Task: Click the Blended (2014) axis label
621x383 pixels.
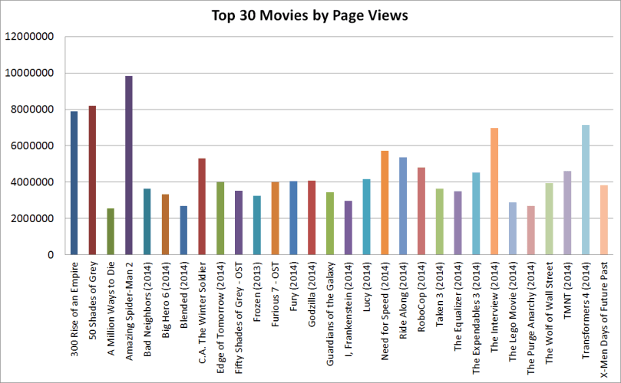Action: pos(184,295)
